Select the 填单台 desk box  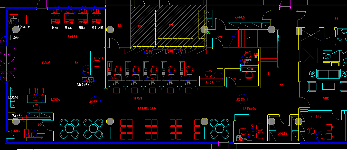[17, 38]
